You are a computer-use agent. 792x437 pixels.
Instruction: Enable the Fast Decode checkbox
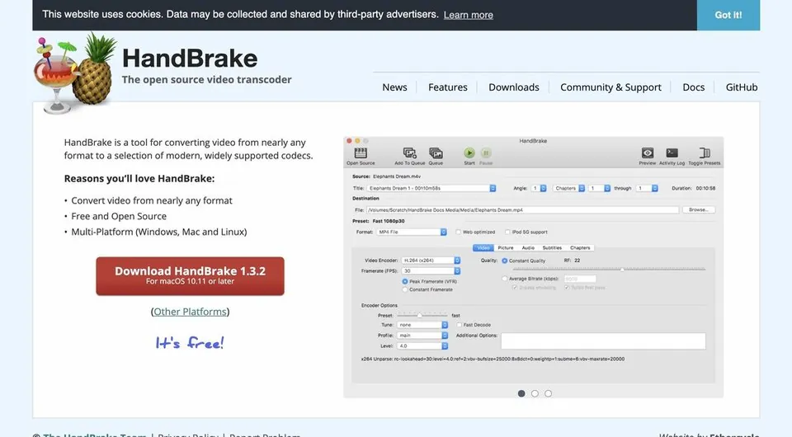click(x=460, y=325)
